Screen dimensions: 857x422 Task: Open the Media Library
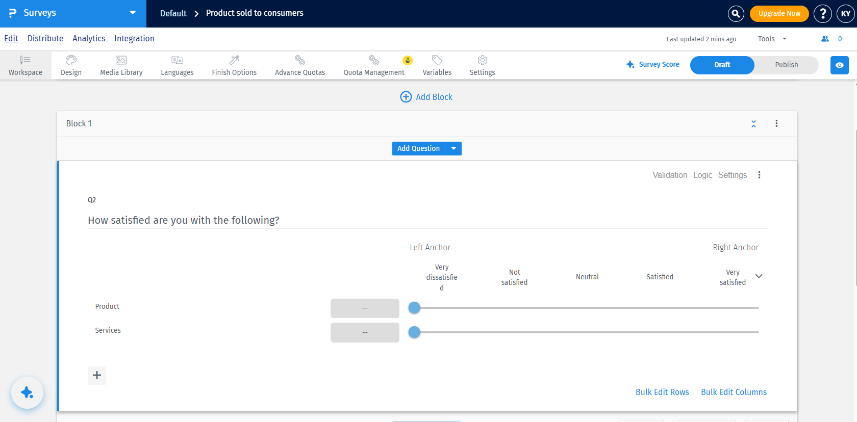(x=121, y=65)
